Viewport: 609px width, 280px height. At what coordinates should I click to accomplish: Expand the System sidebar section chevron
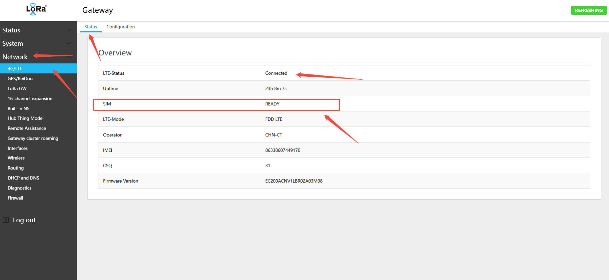[x=69, y=43]
